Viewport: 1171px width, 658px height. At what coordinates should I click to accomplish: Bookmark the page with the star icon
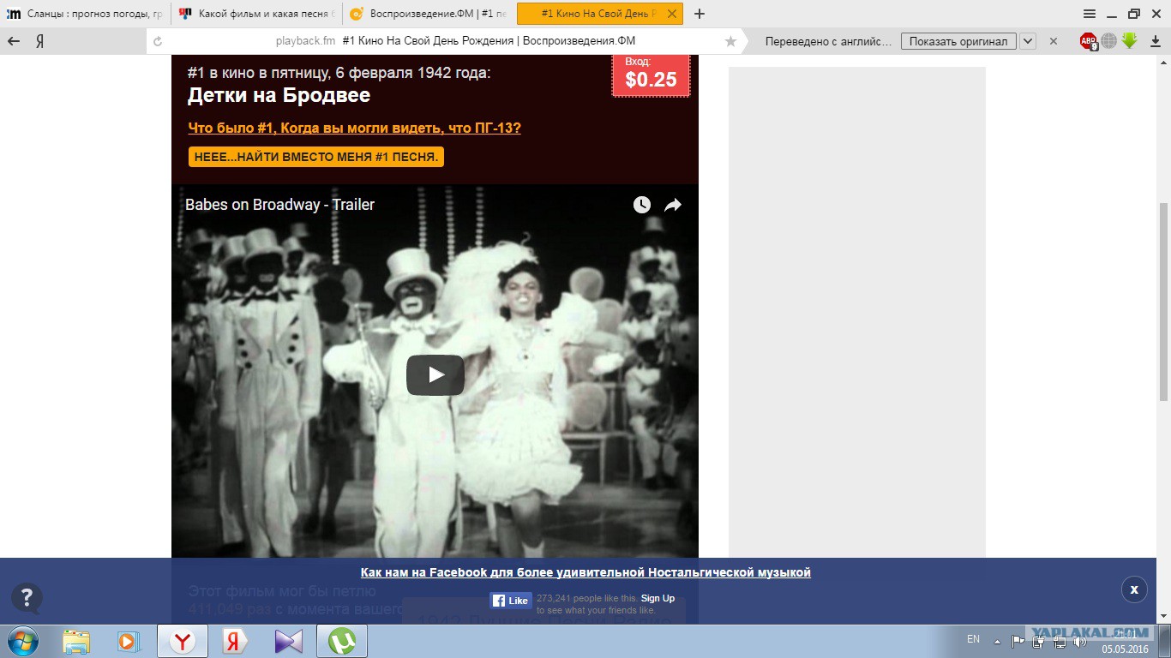tap(730, 41)
